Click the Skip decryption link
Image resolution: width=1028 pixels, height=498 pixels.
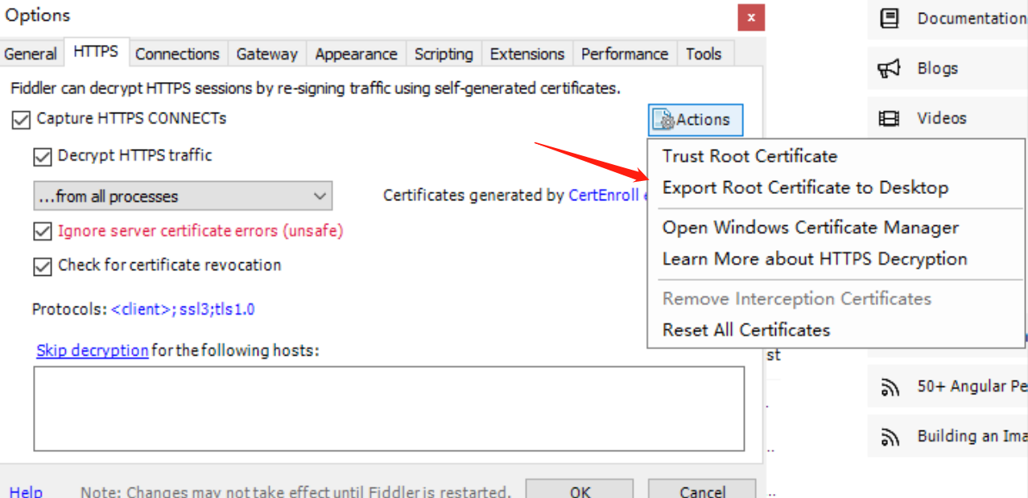(93, 351)
